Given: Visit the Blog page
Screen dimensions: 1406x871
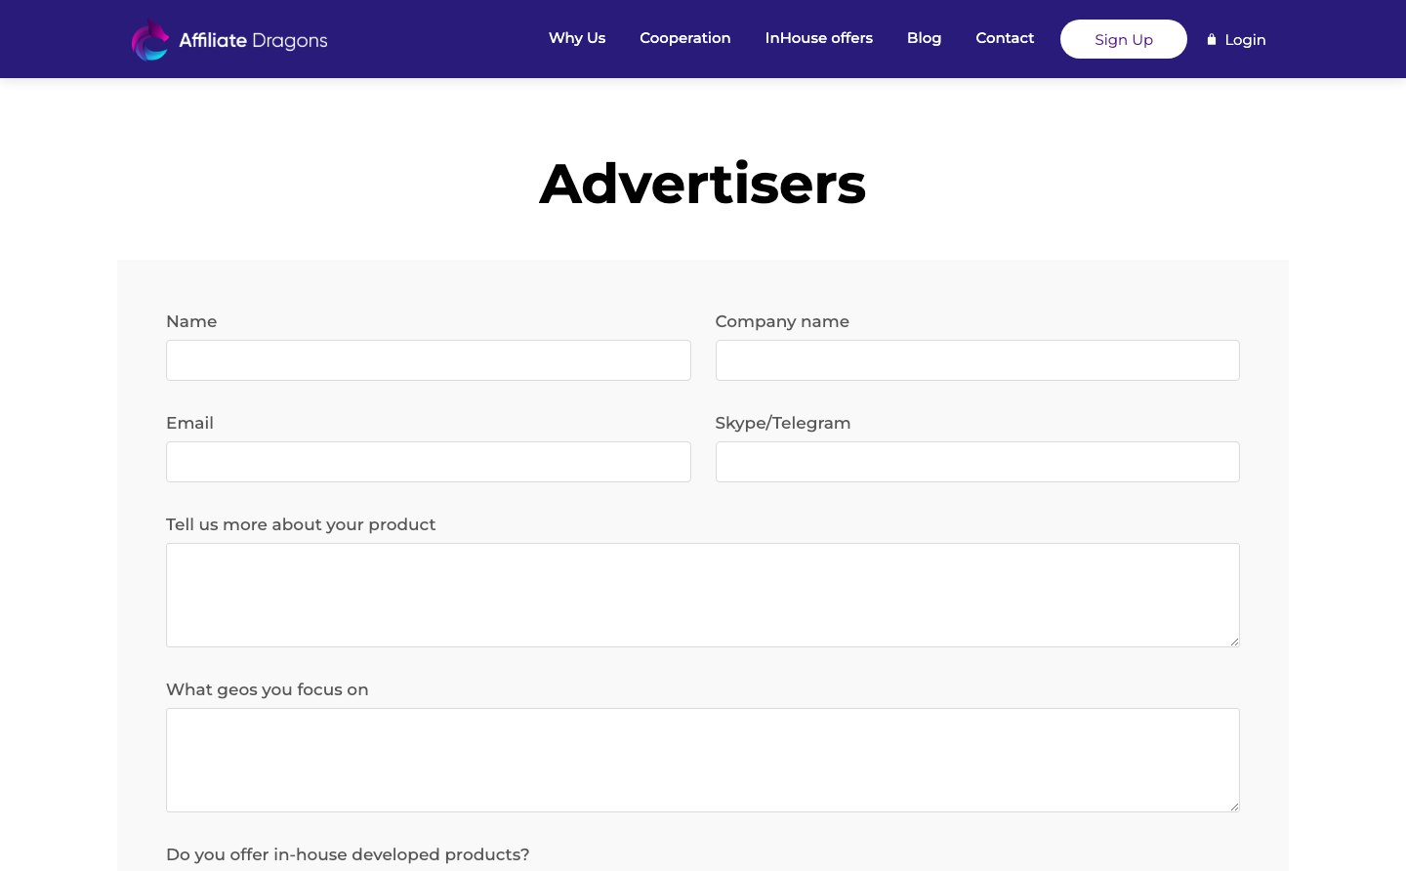Looking at the screenshot, I should tap(924, 38).
